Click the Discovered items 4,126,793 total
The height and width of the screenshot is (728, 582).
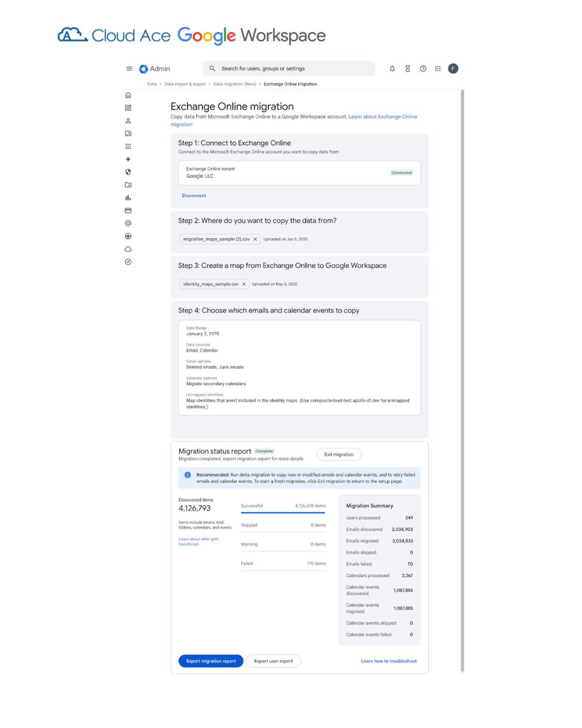pyautogui.click(x=194, y=508)
